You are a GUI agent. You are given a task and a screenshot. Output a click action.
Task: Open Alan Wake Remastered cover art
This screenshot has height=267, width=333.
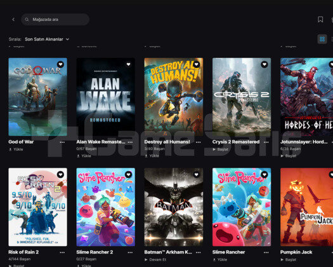106,97
